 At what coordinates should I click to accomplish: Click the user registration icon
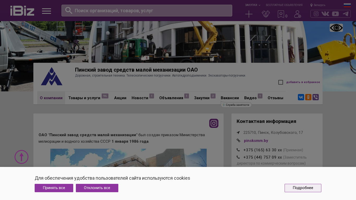pyautogui.click(x=298, y=14)
